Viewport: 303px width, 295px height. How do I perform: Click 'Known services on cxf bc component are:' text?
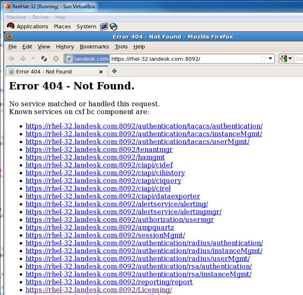coord(79,112)
